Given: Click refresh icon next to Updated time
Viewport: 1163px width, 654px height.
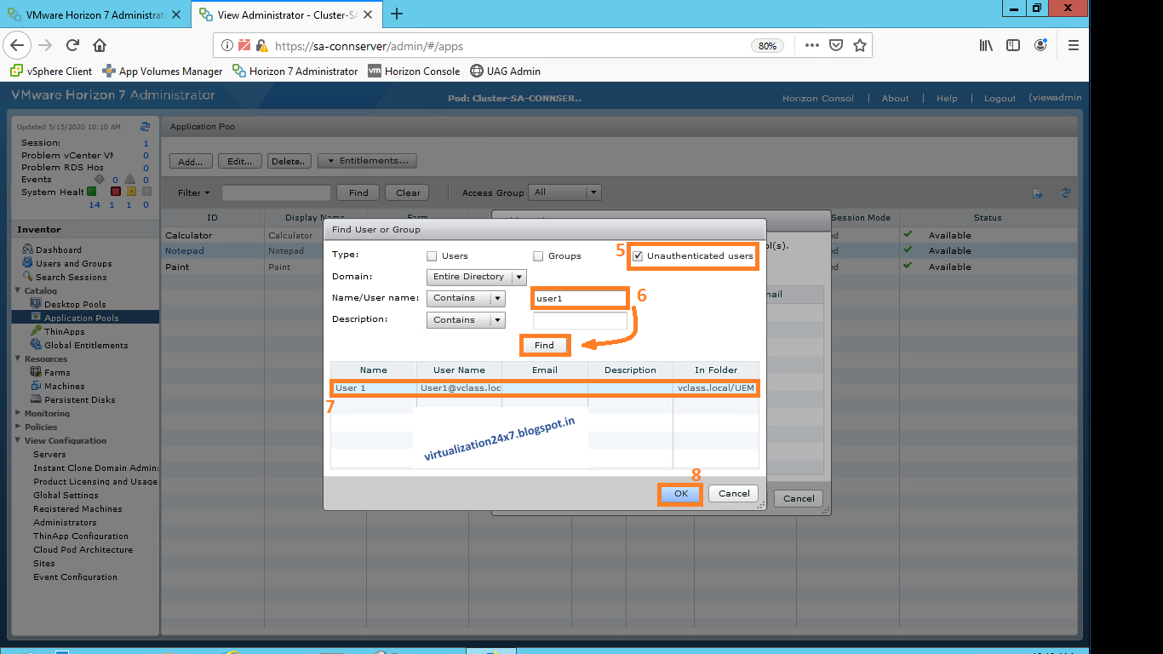Looking at the screenshot, I should point(145,126).
